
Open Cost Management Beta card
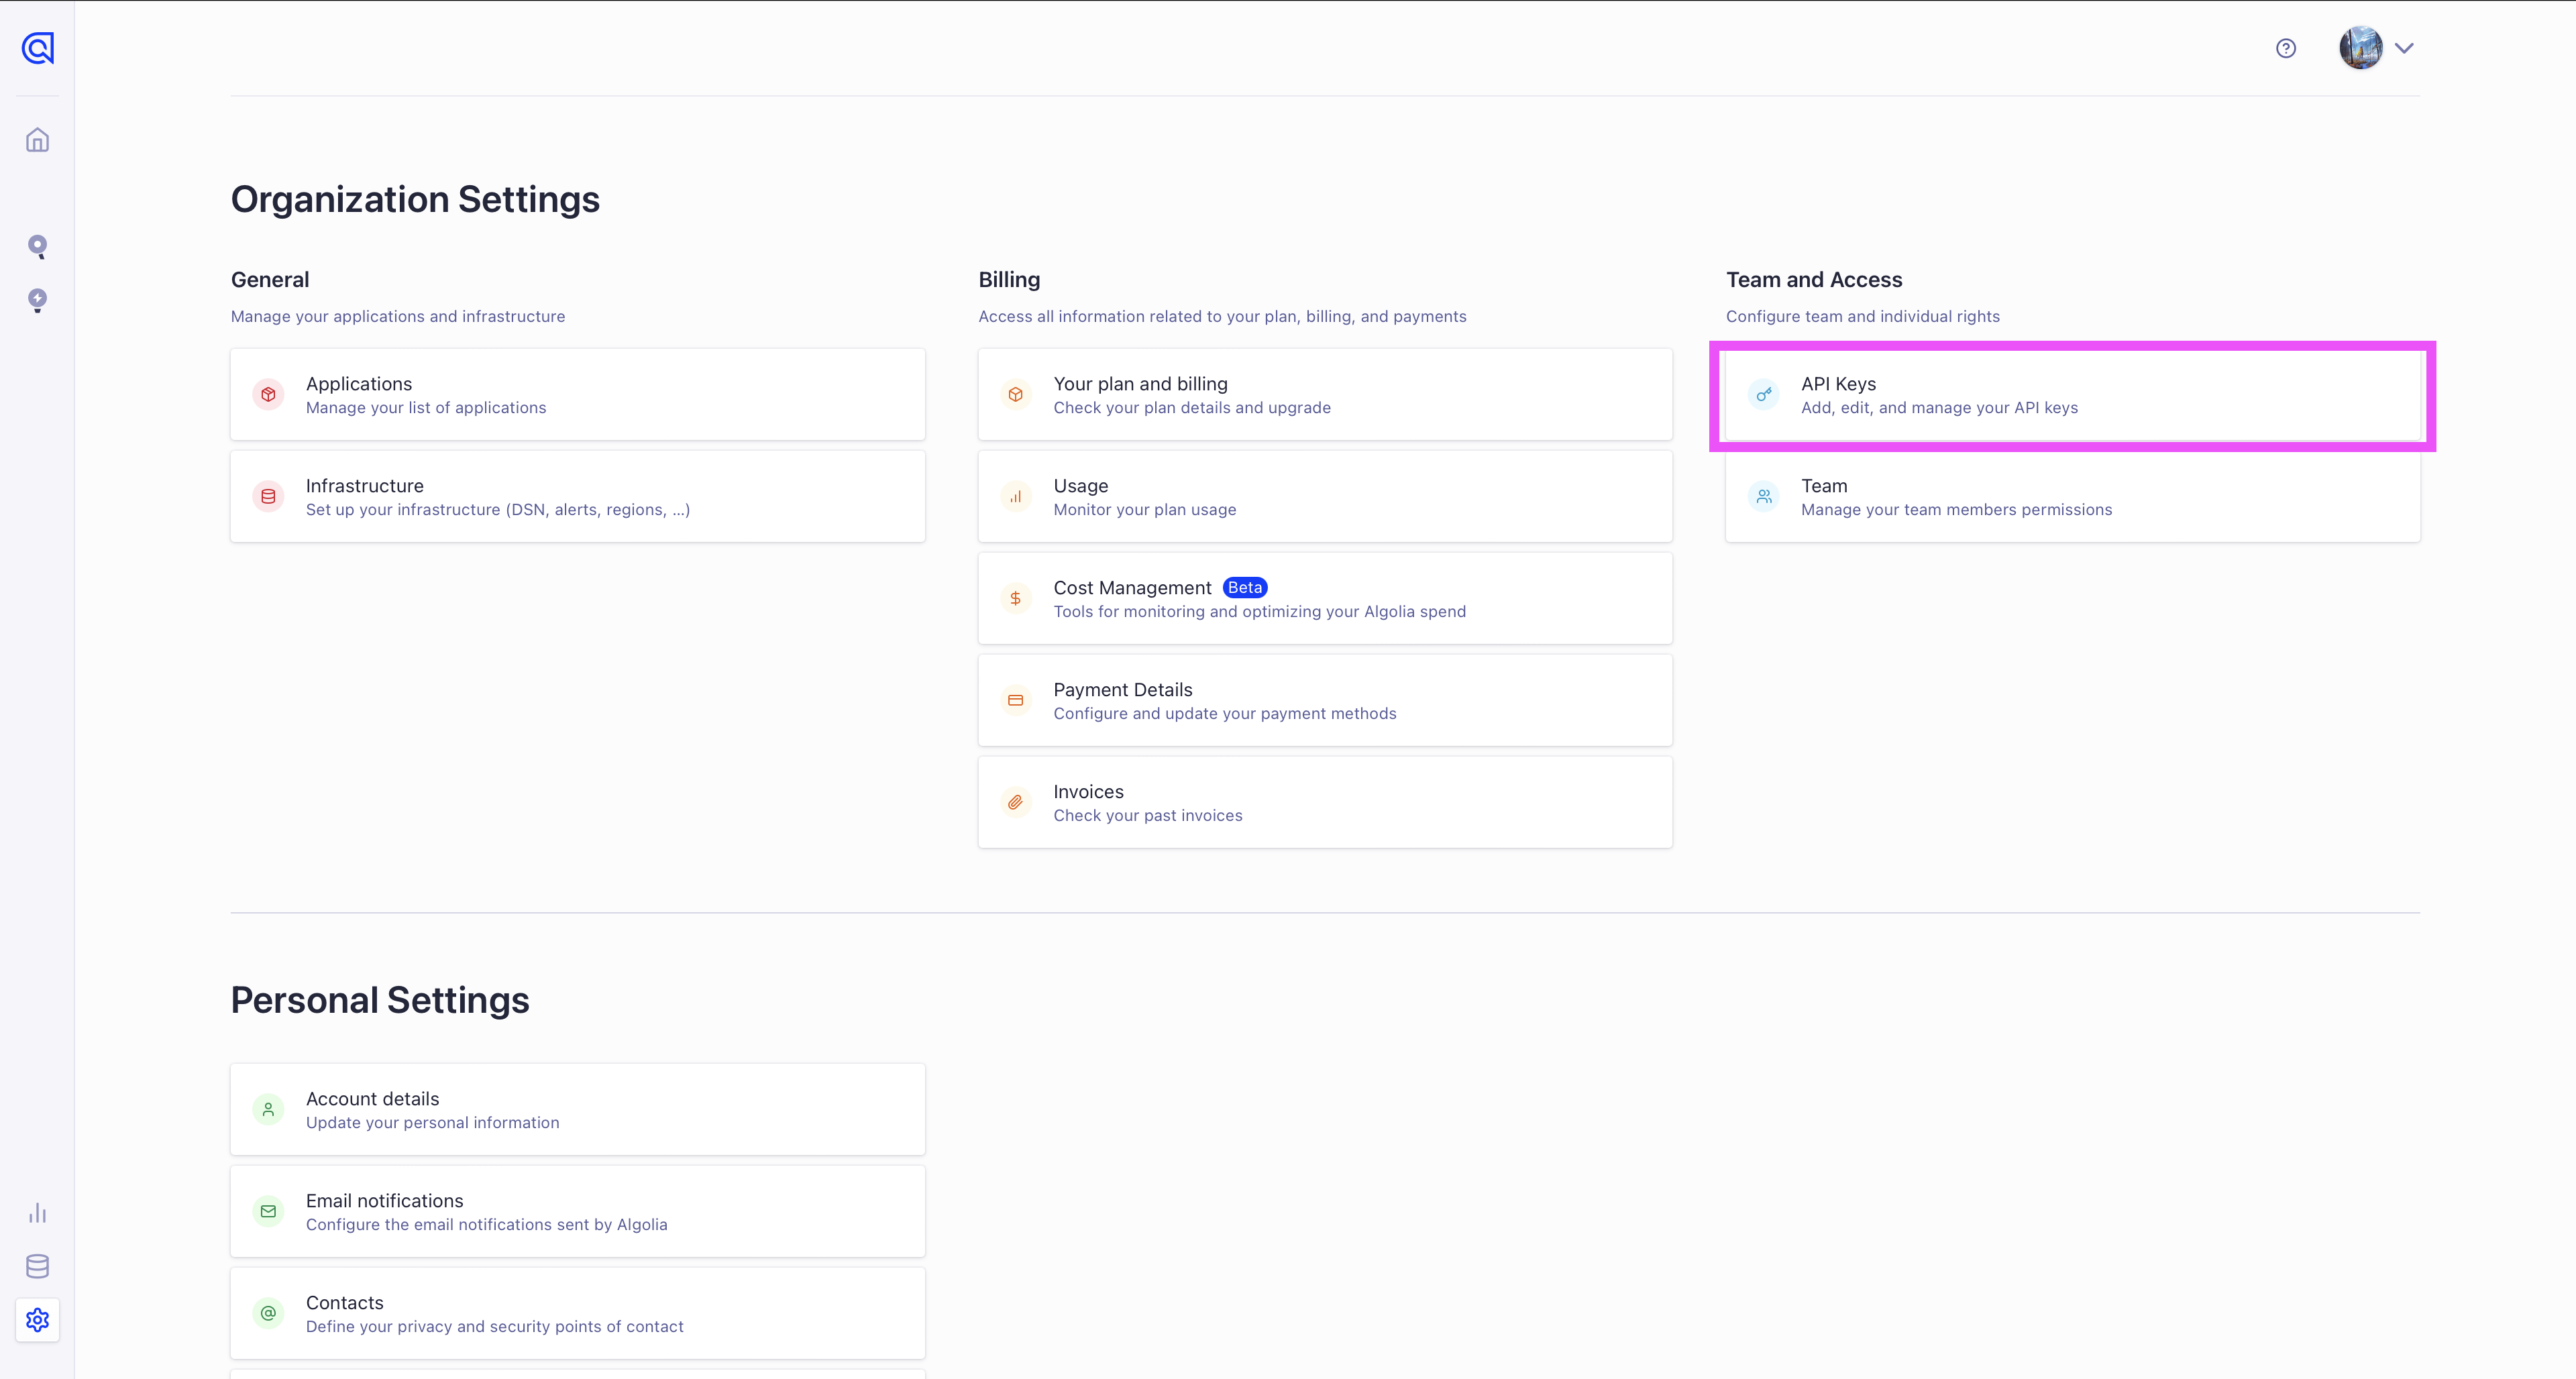[1324, 599]
